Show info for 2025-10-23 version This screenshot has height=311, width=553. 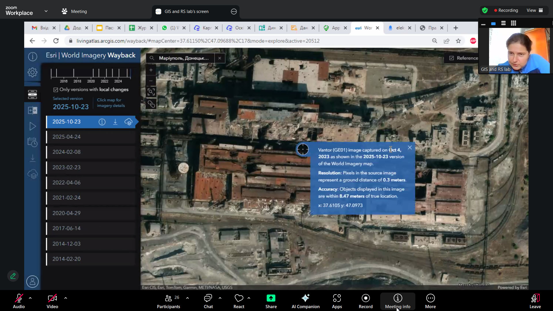point(102,122)
